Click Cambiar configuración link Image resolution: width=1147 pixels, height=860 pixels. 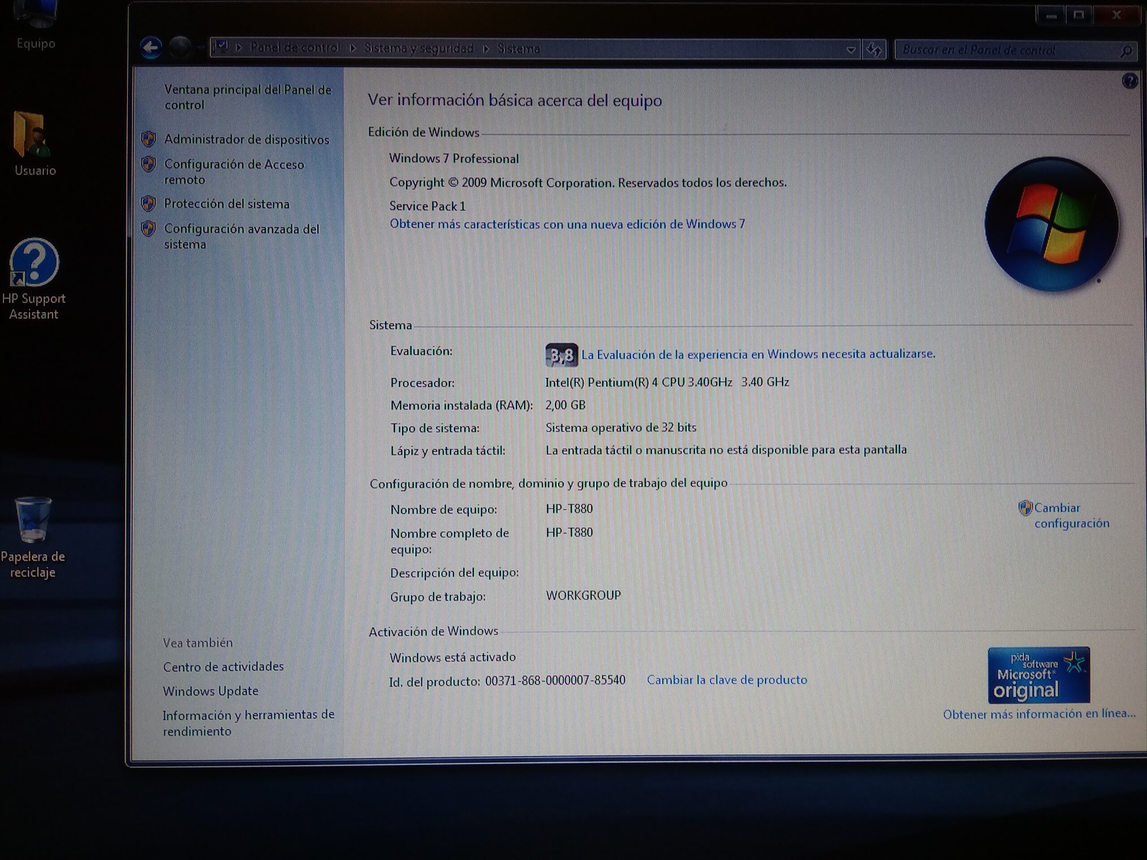[1072, 515]
